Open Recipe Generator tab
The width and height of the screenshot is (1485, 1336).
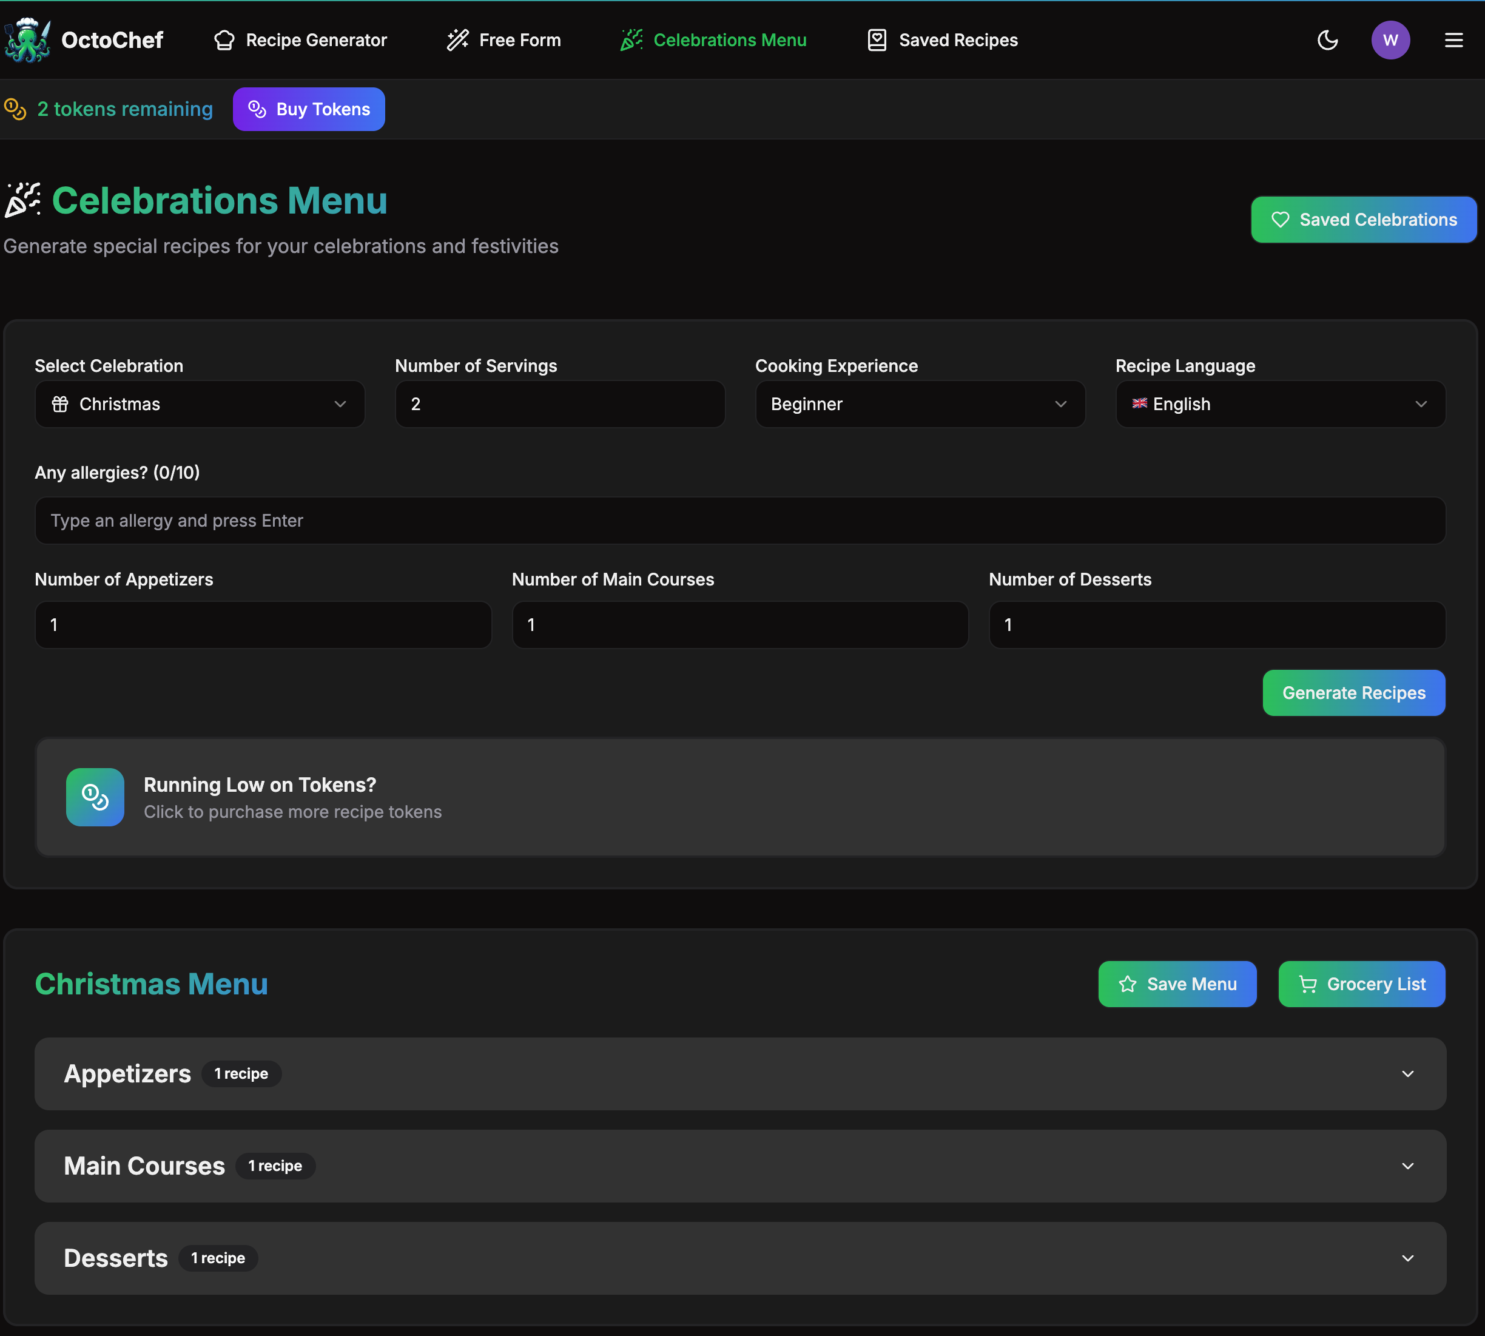click(x=300, y=39)
